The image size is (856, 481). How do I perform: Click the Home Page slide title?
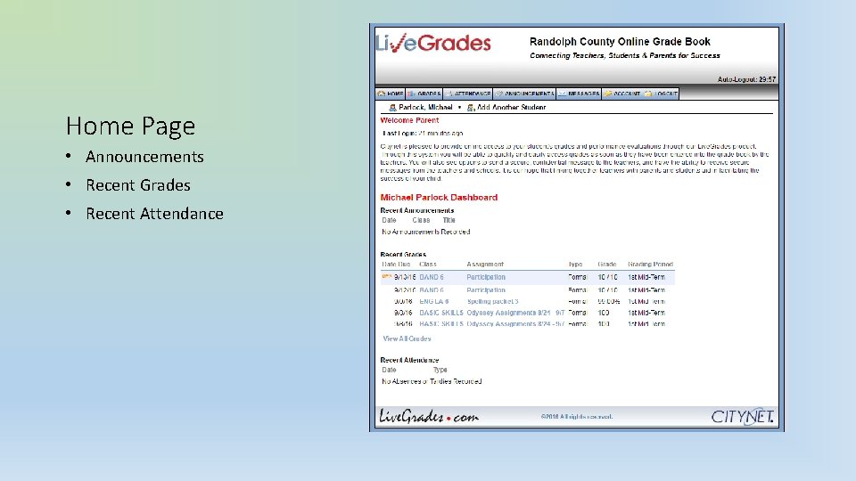tap(130, 126)
